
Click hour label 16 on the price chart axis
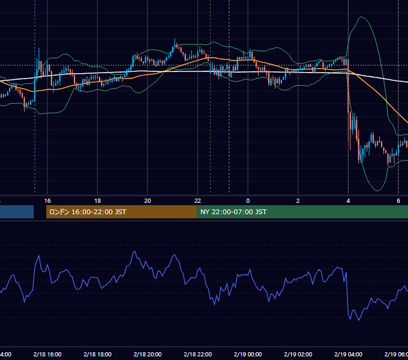coord(47,201)
